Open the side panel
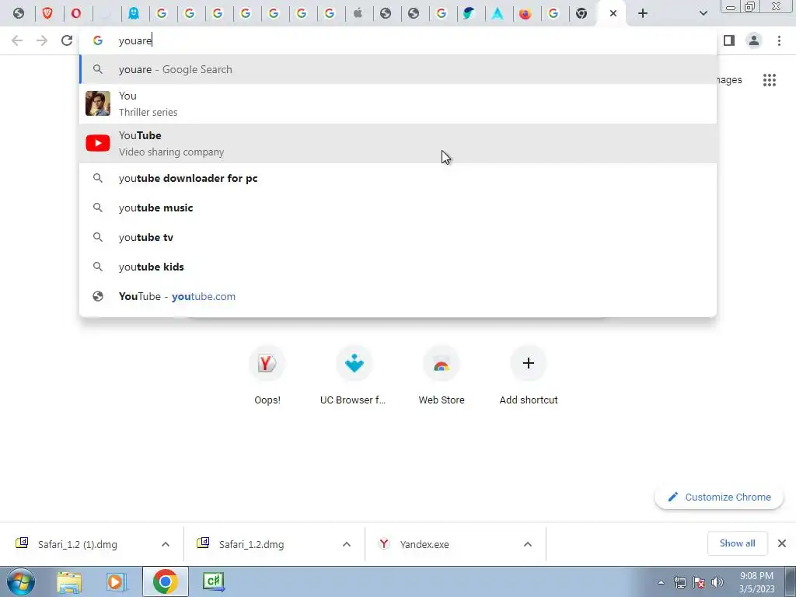 (x=729, y=40)
